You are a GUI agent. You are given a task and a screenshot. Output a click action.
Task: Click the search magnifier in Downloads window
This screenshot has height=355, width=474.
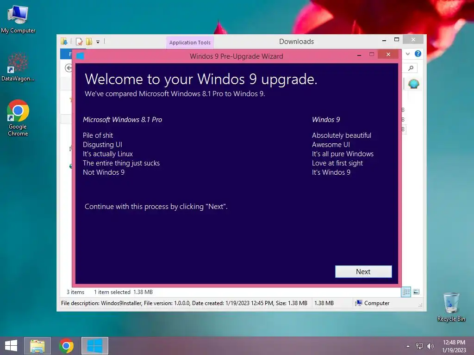pyautogui.click(x=411, y=68)
